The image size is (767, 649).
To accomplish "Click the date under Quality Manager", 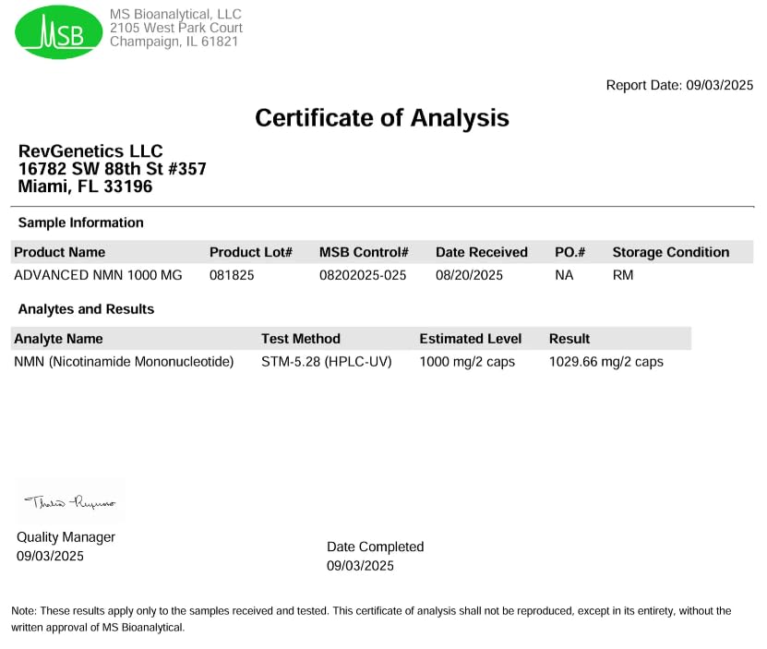I will 50,556.
